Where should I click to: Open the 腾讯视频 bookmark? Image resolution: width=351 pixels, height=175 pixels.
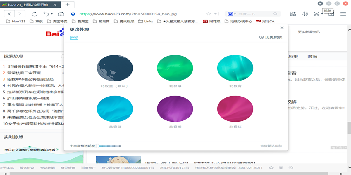tap(124, 21)
